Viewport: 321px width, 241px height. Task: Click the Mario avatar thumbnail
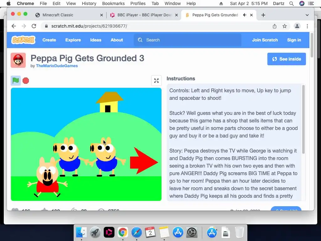pos(18,60)
